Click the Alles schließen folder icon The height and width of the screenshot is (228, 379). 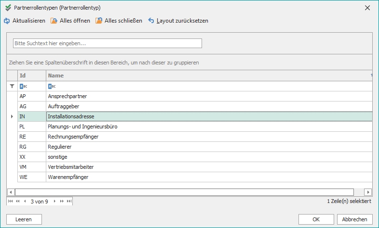pos(99,21)
